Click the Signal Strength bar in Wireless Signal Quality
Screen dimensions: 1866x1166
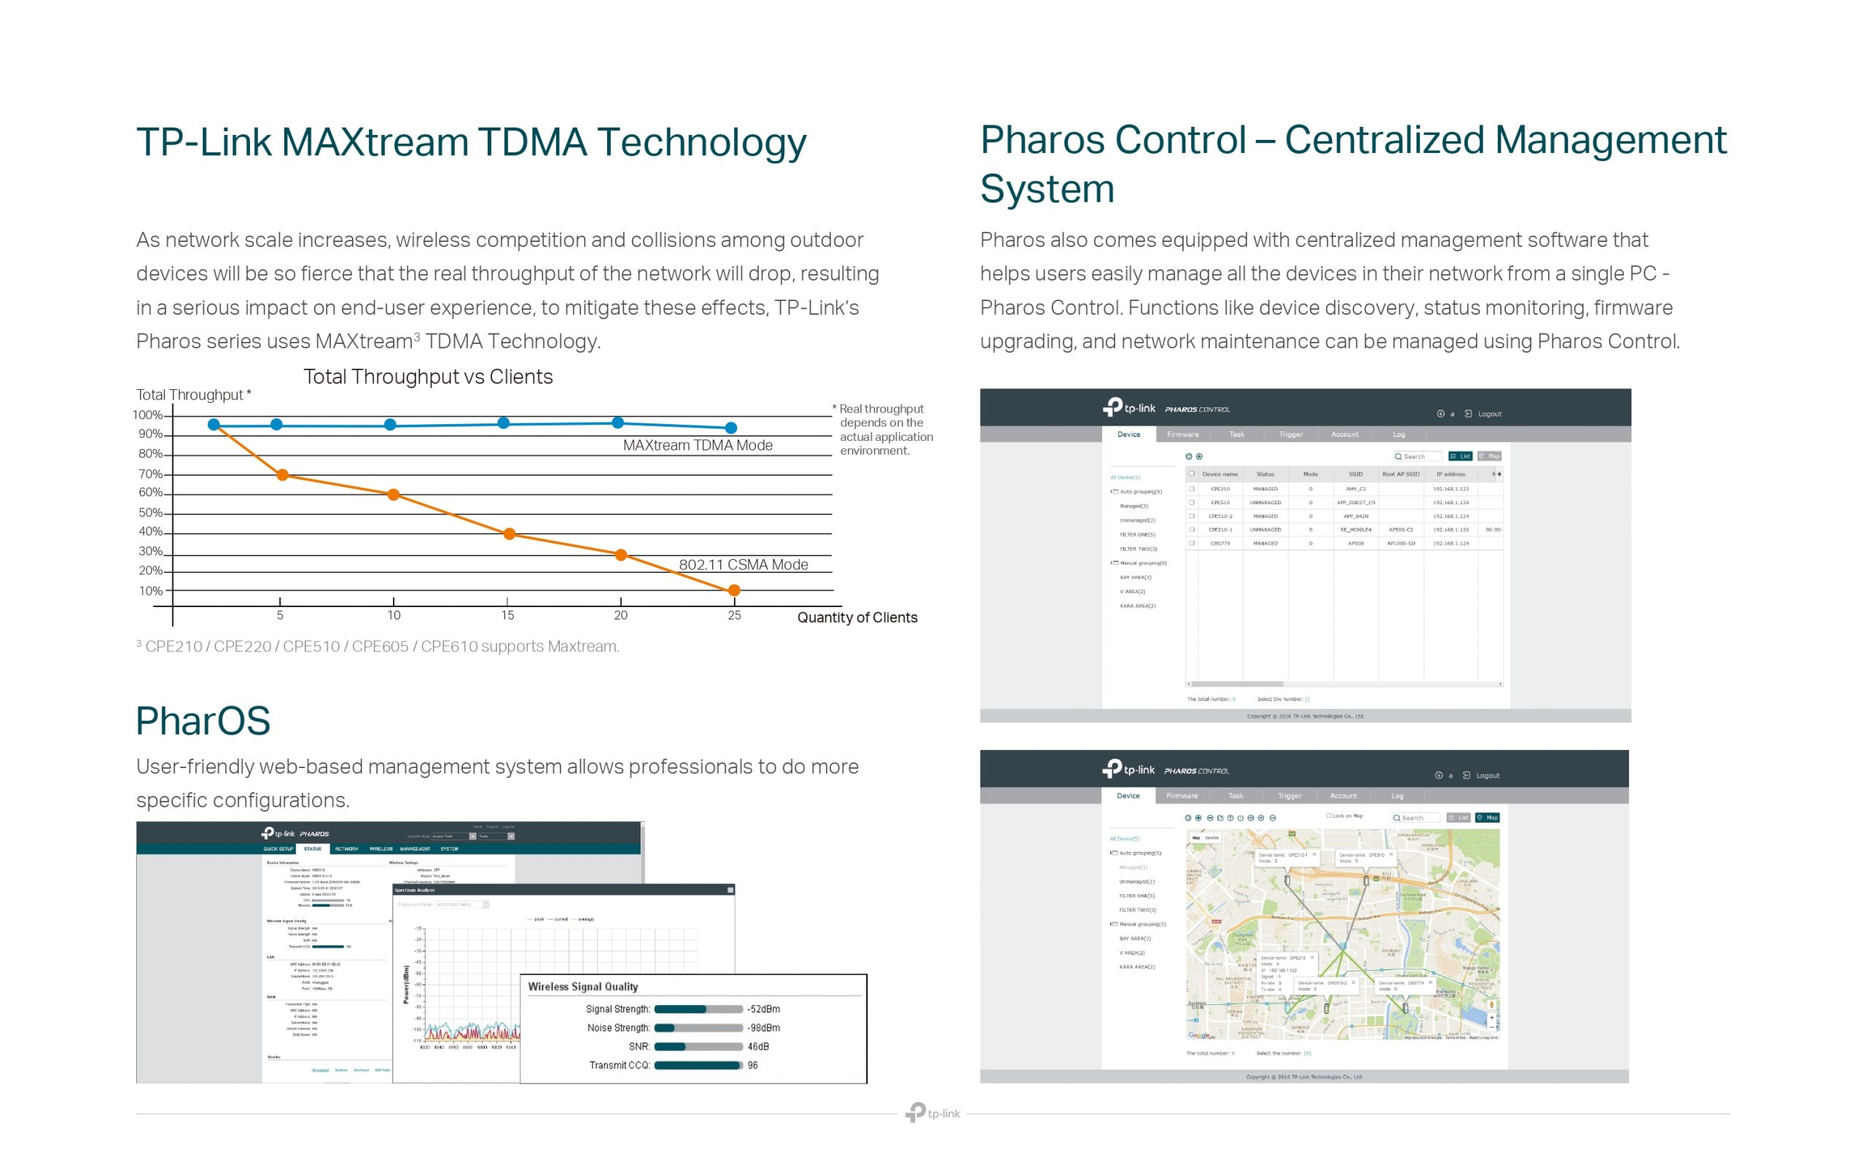point(698,1009)
